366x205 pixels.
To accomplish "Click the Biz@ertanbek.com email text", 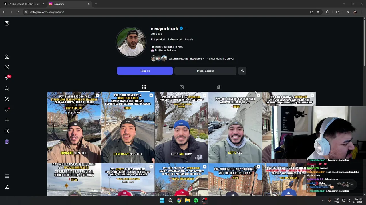I will [x=166, y=50].
